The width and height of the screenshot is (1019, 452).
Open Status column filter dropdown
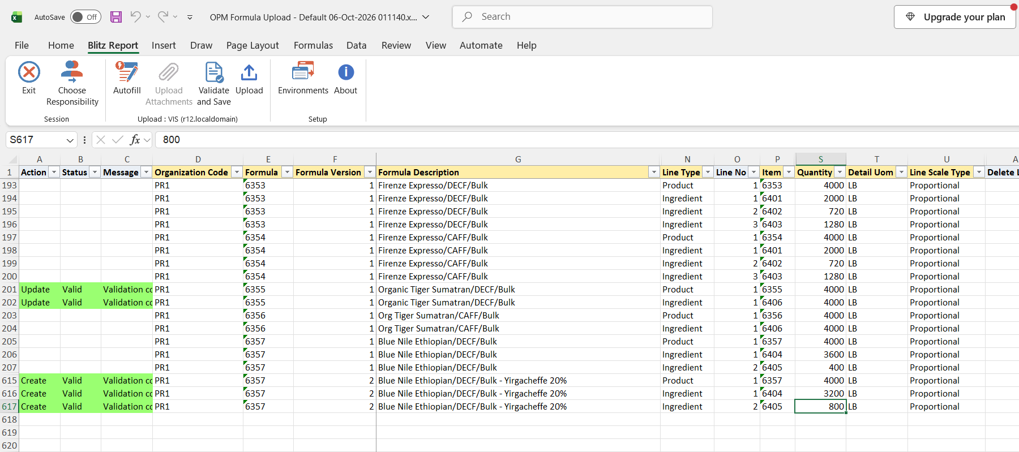[x=95, y=172]
